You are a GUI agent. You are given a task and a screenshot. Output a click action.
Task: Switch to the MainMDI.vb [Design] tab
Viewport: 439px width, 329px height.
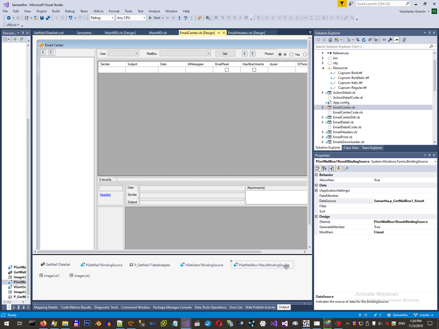(x=120, y=33)
